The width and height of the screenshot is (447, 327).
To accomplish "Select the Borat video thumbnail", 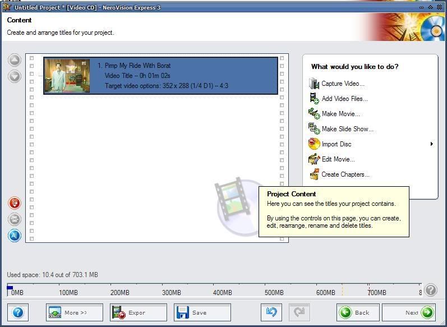I will [67, 76].
